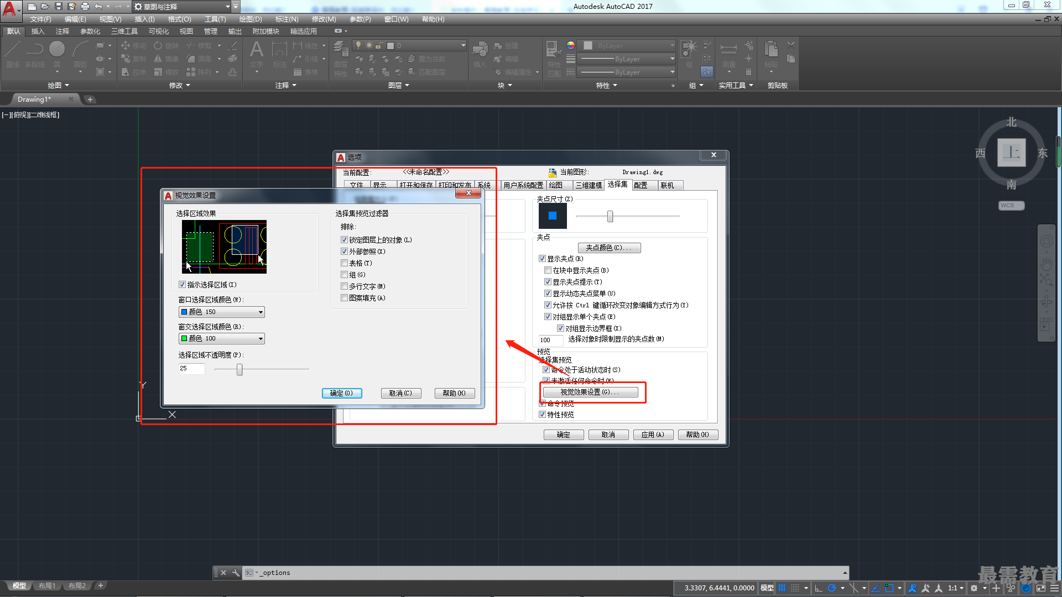The height and width of the screenshot is (597, 1062).
Task: Toggle the ortho mode icon in status bar
Action: pyautogui.click(x=819, y=588)
